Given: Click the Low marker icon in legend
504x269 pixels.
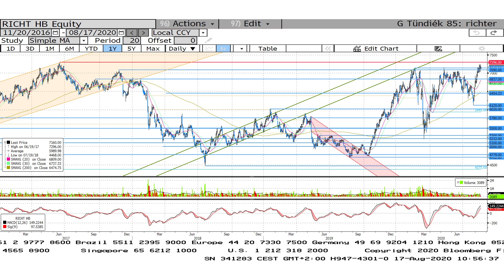Looking at the screenshot, I should pos(8,155).
